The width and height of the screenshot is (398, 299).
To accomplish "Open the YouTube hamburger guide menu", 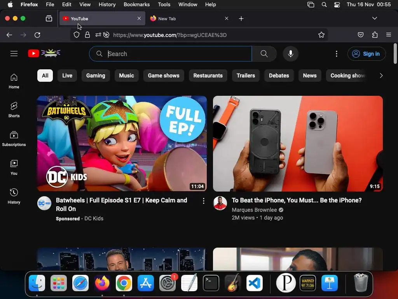I will click(x=14, y=54).
